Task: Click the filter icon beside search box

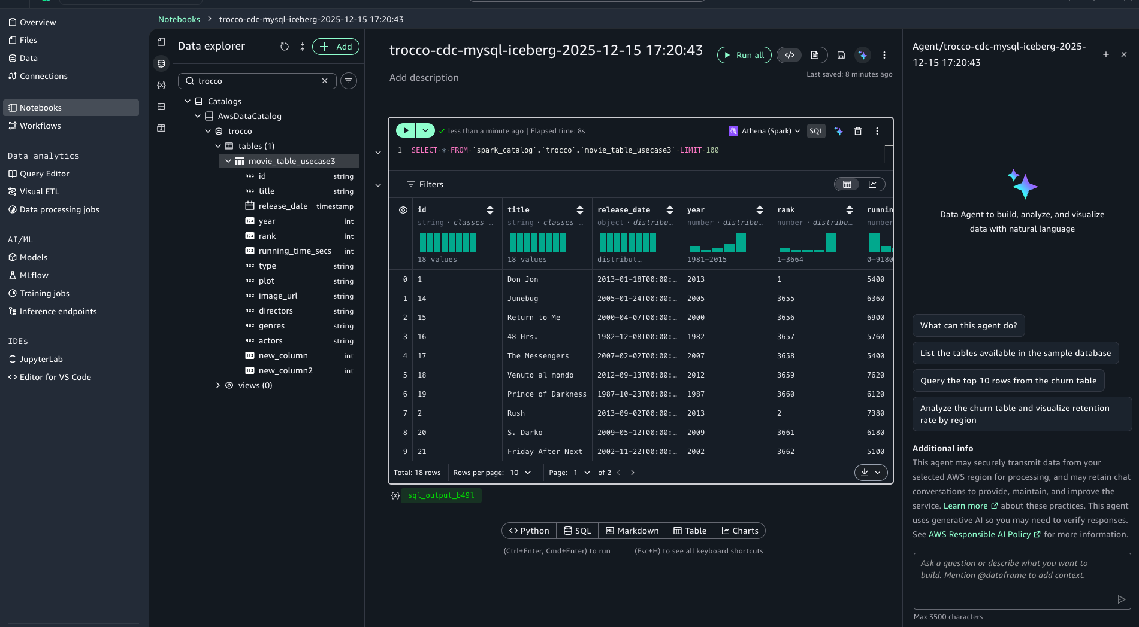Action: 349,81
